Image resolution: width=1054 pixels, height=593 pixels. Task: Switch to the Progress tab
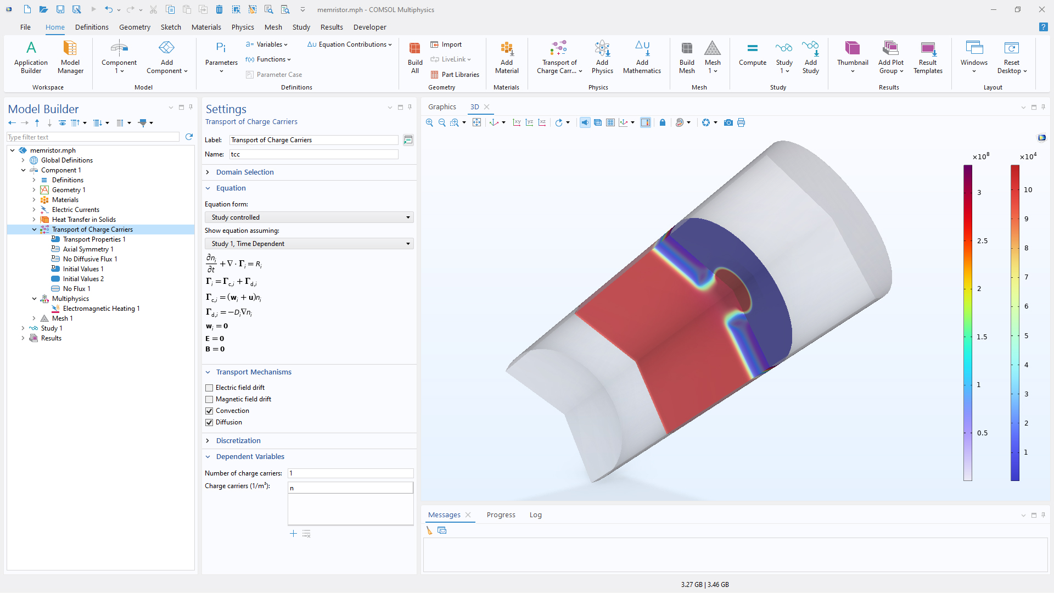(x=501, y=515)
